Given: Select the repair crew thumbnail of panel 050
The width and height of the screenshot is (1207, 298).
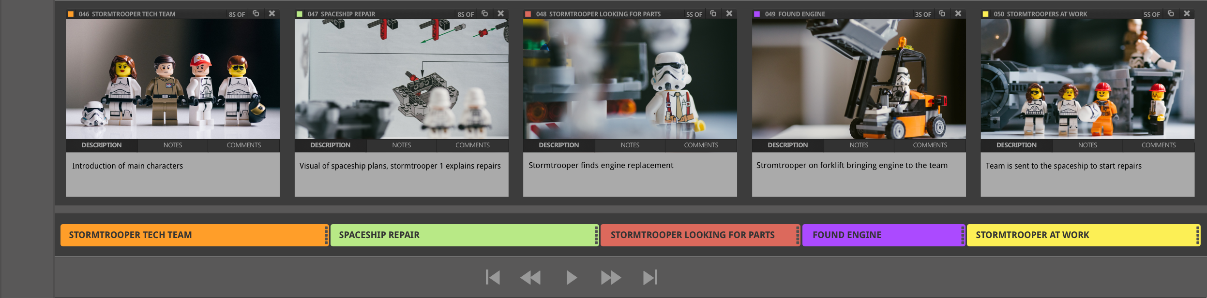Looking at the screenshot, I should pyautogui.click(x=1087, y=79).
